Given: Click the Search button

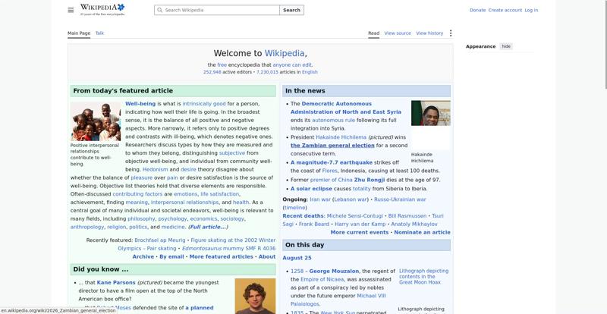Looking at the screenshot, I should point(291,10).
